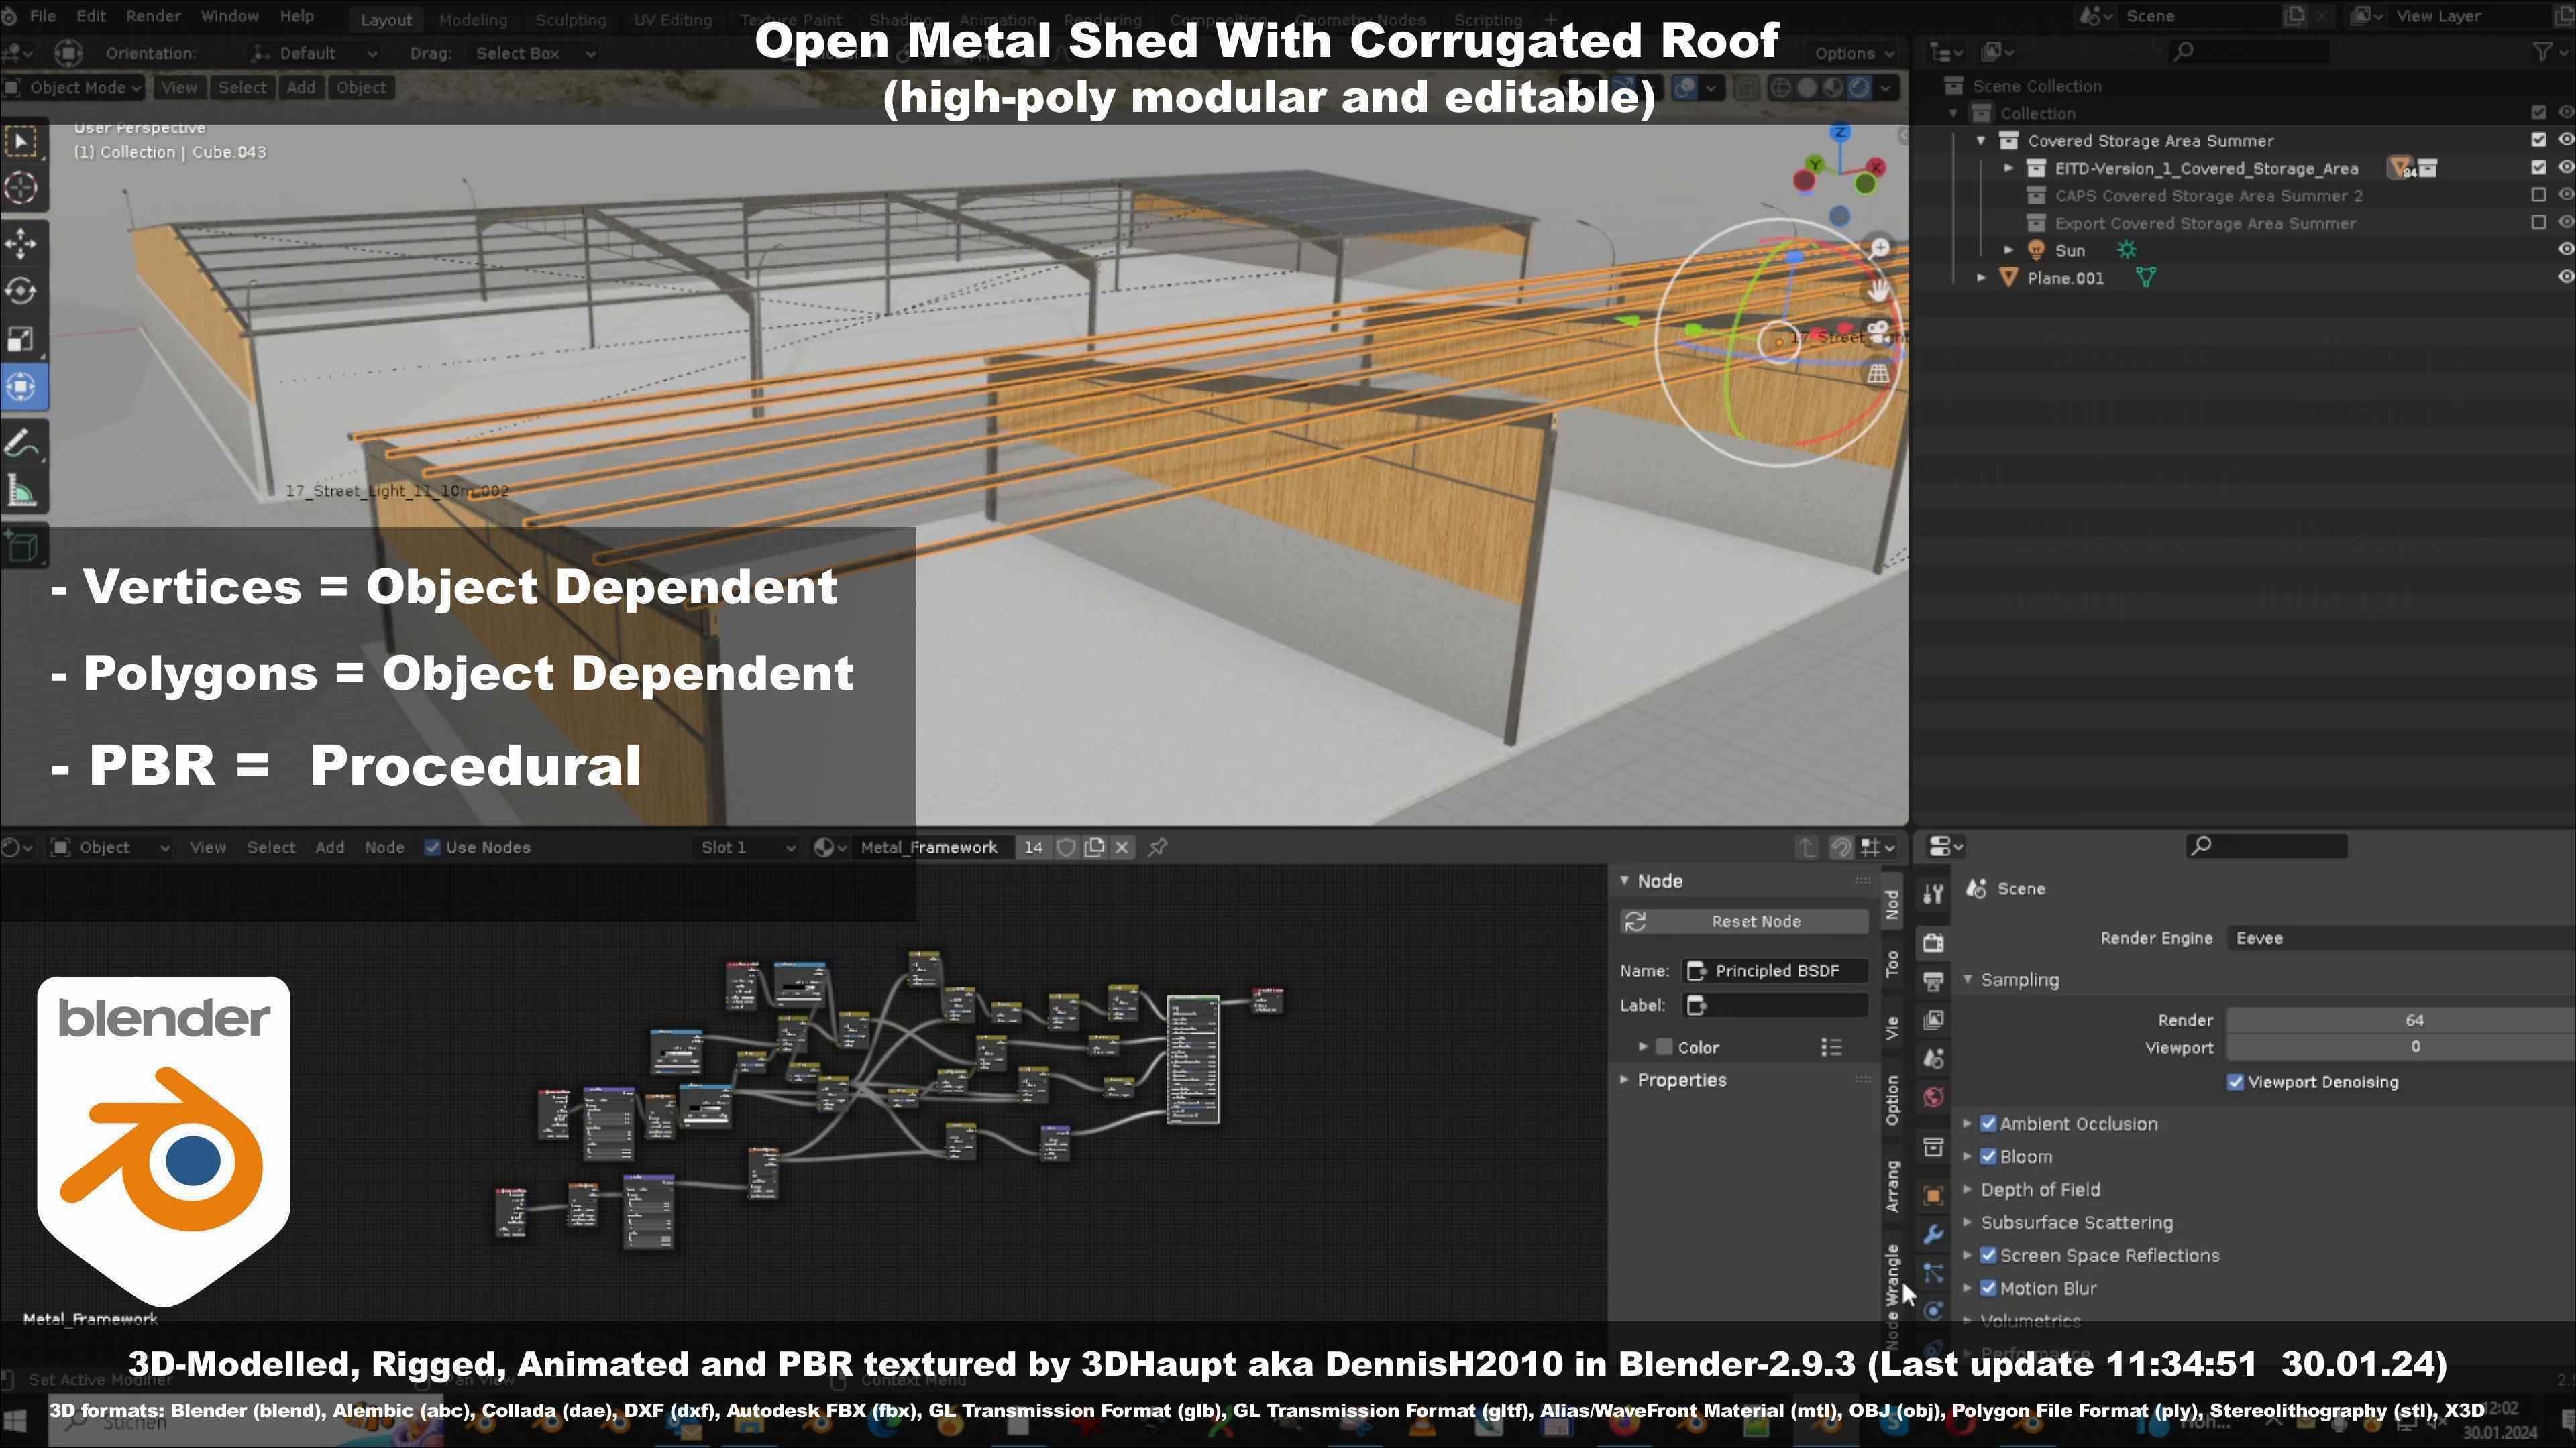This screenshot has width=2576, height=1448.
Task: Toggle fake user shield for Metal_Framework
Action: (1066, 847)
